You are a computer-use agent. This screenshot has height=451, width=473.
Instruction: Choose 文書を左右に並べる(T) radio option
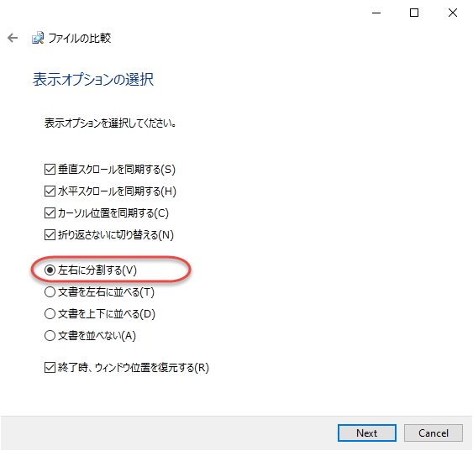(50, 292)
